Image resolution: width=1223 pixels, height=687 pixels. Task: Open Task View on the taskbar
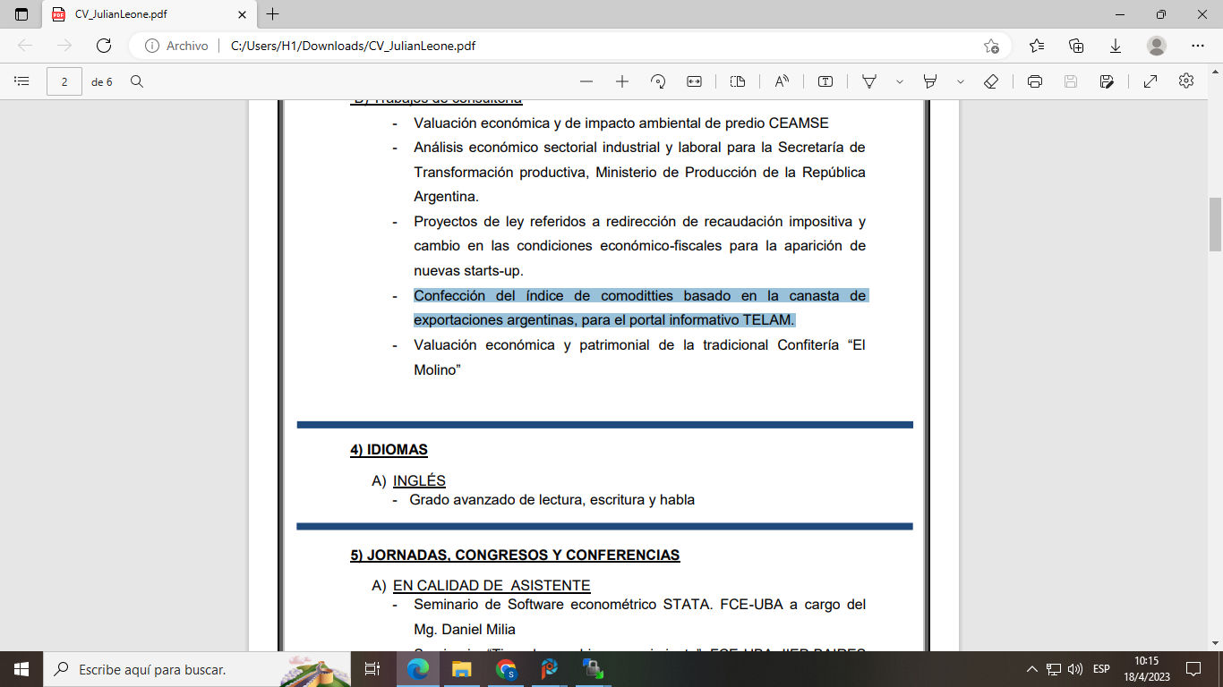pos(372,669)
